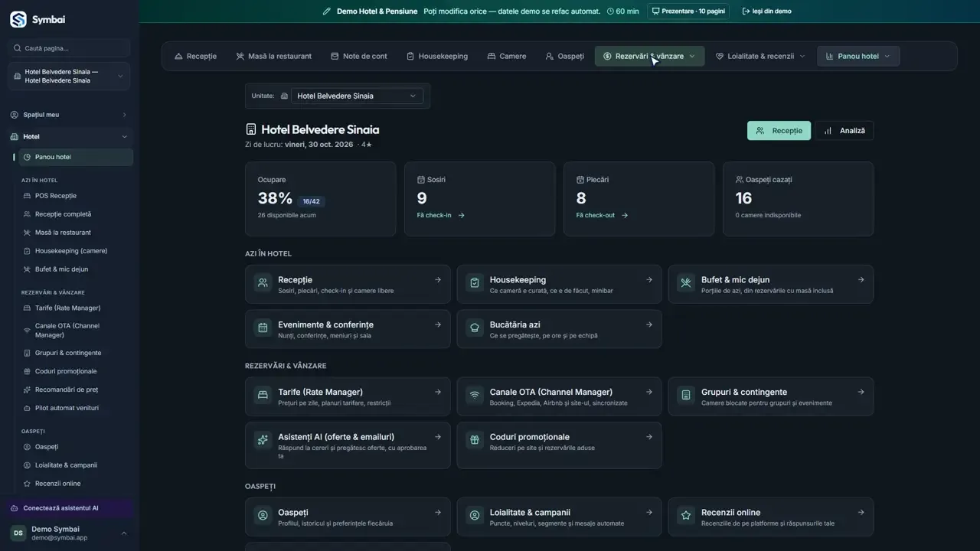Click the Asistenți AI sparkle icon
Screen dimensions: 980x551
263,440
